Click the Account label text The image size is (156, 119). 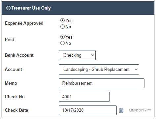[14, 70]
